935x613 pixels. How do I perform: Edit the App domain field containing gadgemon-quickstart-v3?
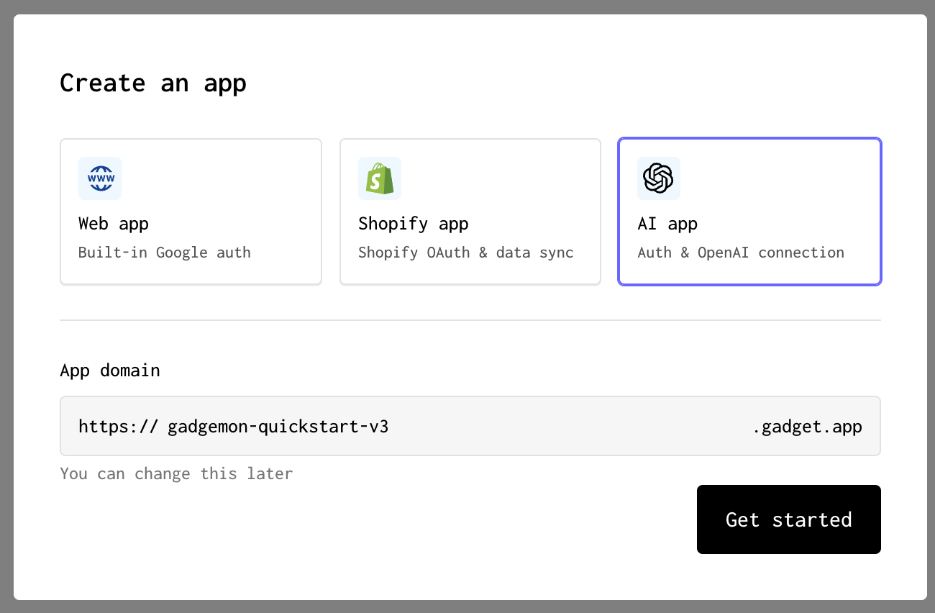(x=470, y=426)
